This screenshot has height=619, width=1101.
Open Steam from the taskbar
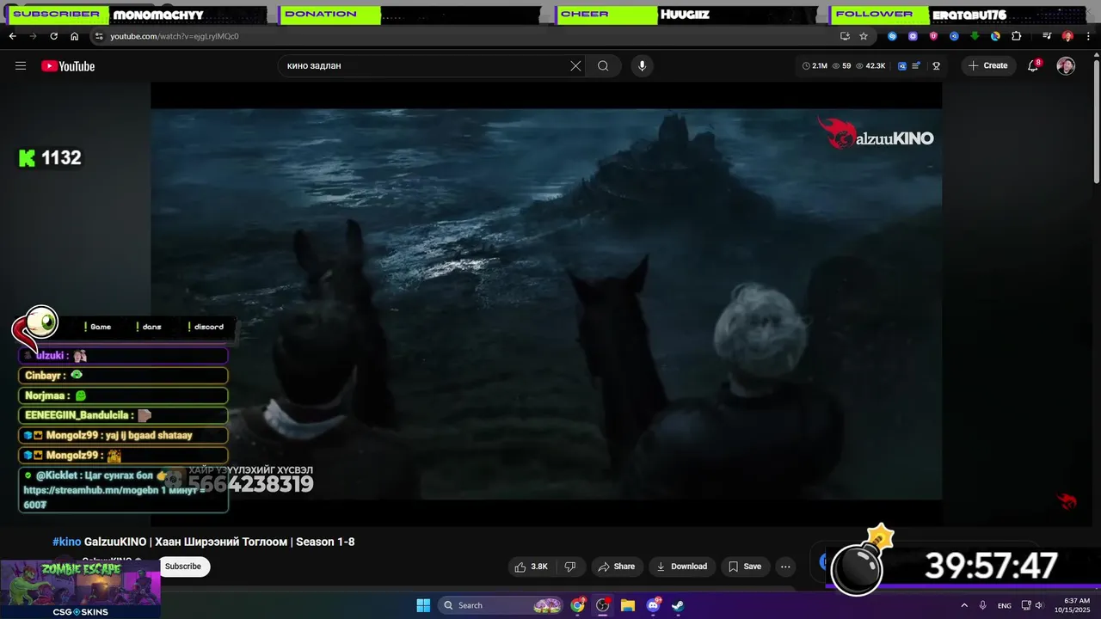coord(678,605)
